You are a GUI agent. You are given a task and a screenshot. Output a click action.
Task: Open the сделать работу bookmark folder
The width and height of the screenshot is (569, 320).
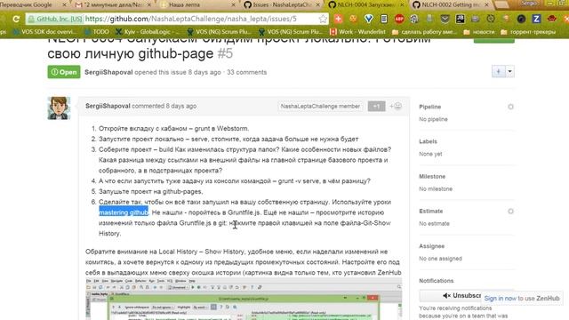click(425, 32)
